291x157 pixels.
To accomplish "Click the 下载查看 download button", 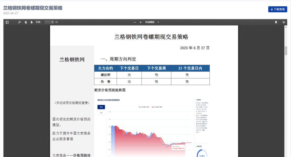I will [x=278, y=9].
